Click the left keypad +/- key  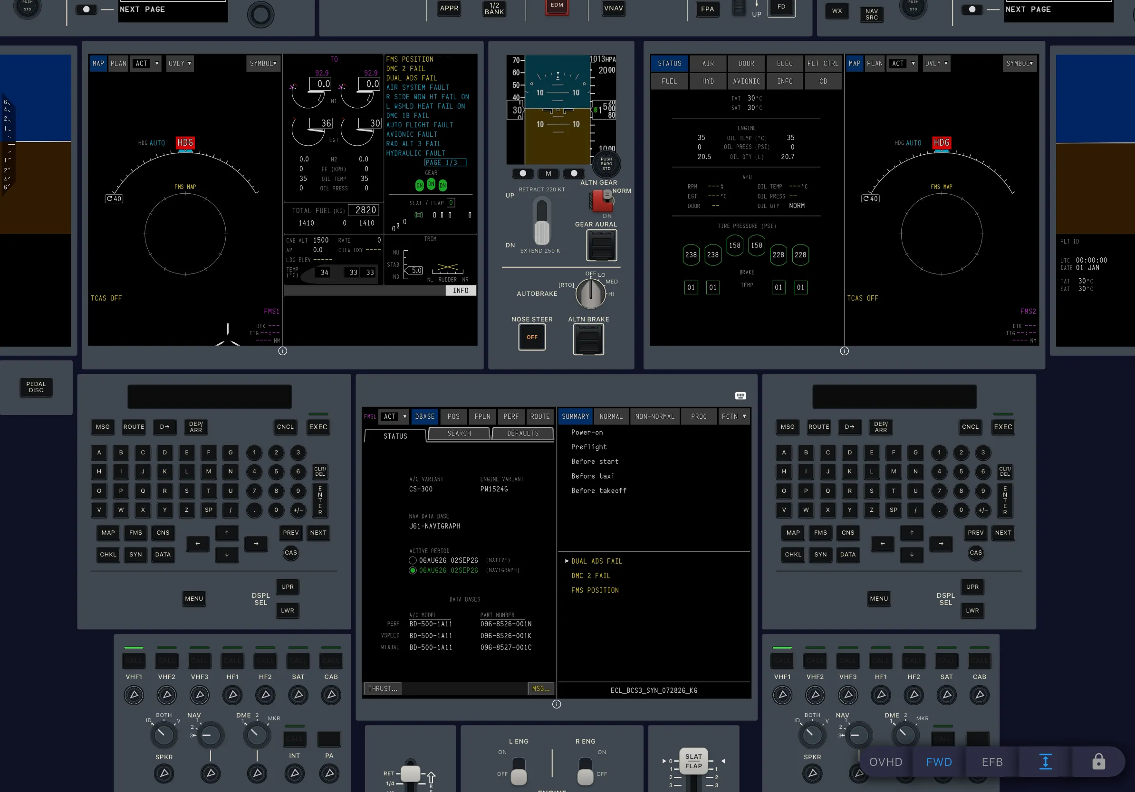tap(298, 510)
